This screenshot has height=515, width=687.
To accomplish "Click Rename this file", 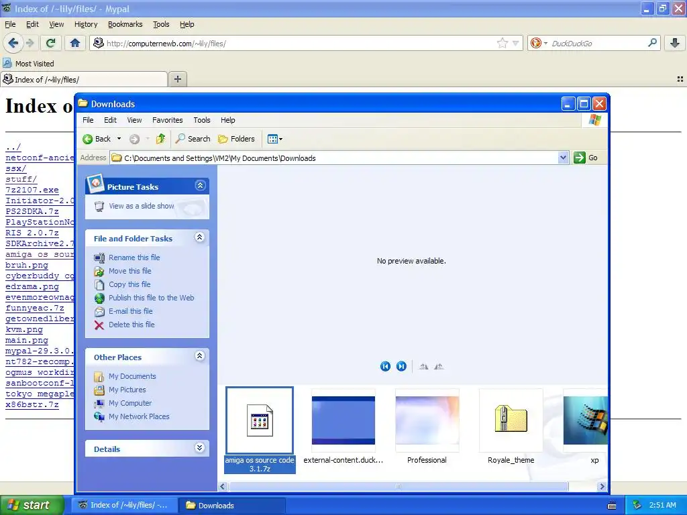I will (x=134, y=257).
